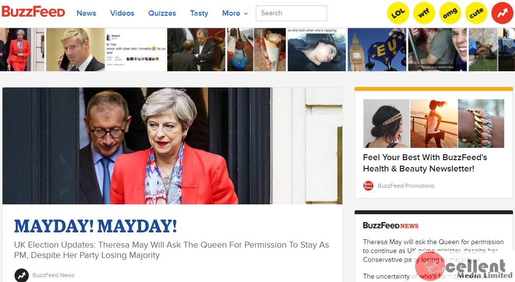The width and height of the screenshot is (515, 282).
Task: Open the cute badge feed
Action: pos(476,13)
